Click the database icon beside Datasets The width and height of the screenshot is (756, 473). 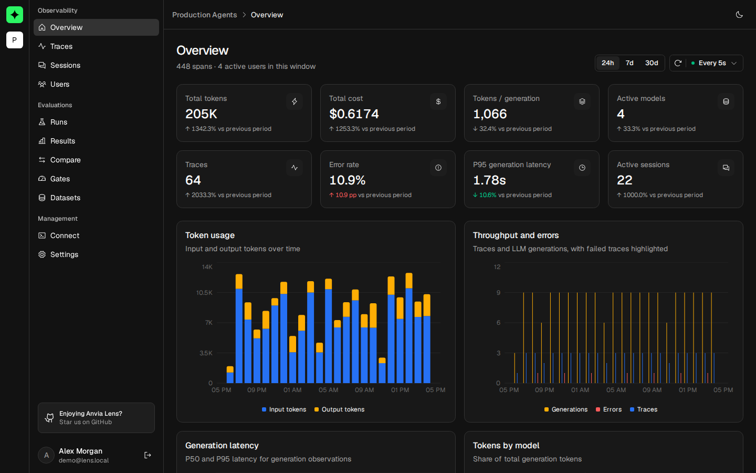(42, 198)
